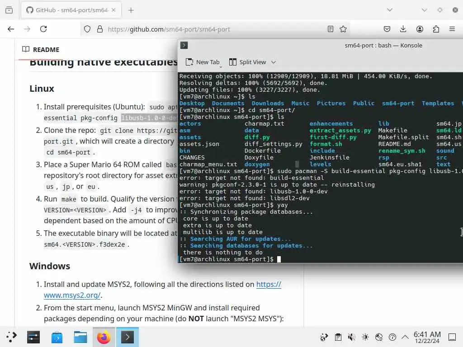Open the Extensions puzzle icon

point(436,29)
